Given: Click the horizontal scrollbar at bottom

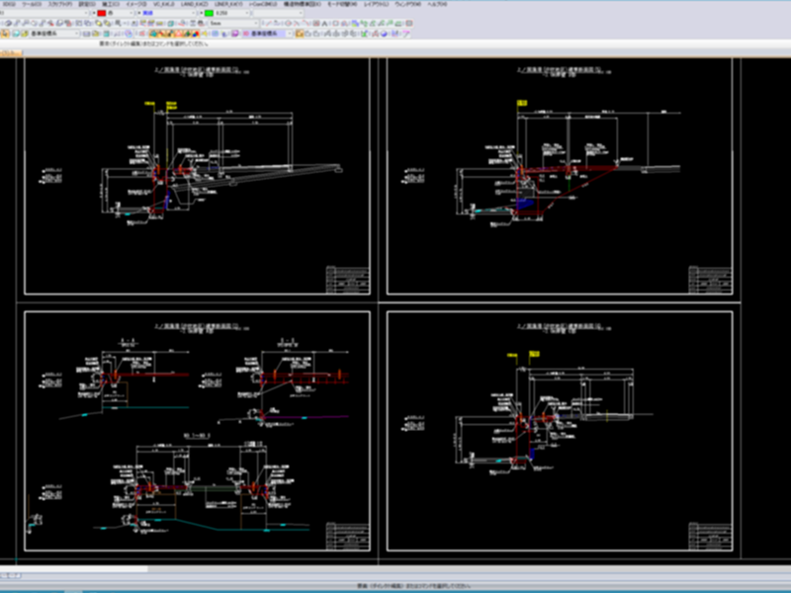Looking at the screenshot, I should (x=395, y=569).
